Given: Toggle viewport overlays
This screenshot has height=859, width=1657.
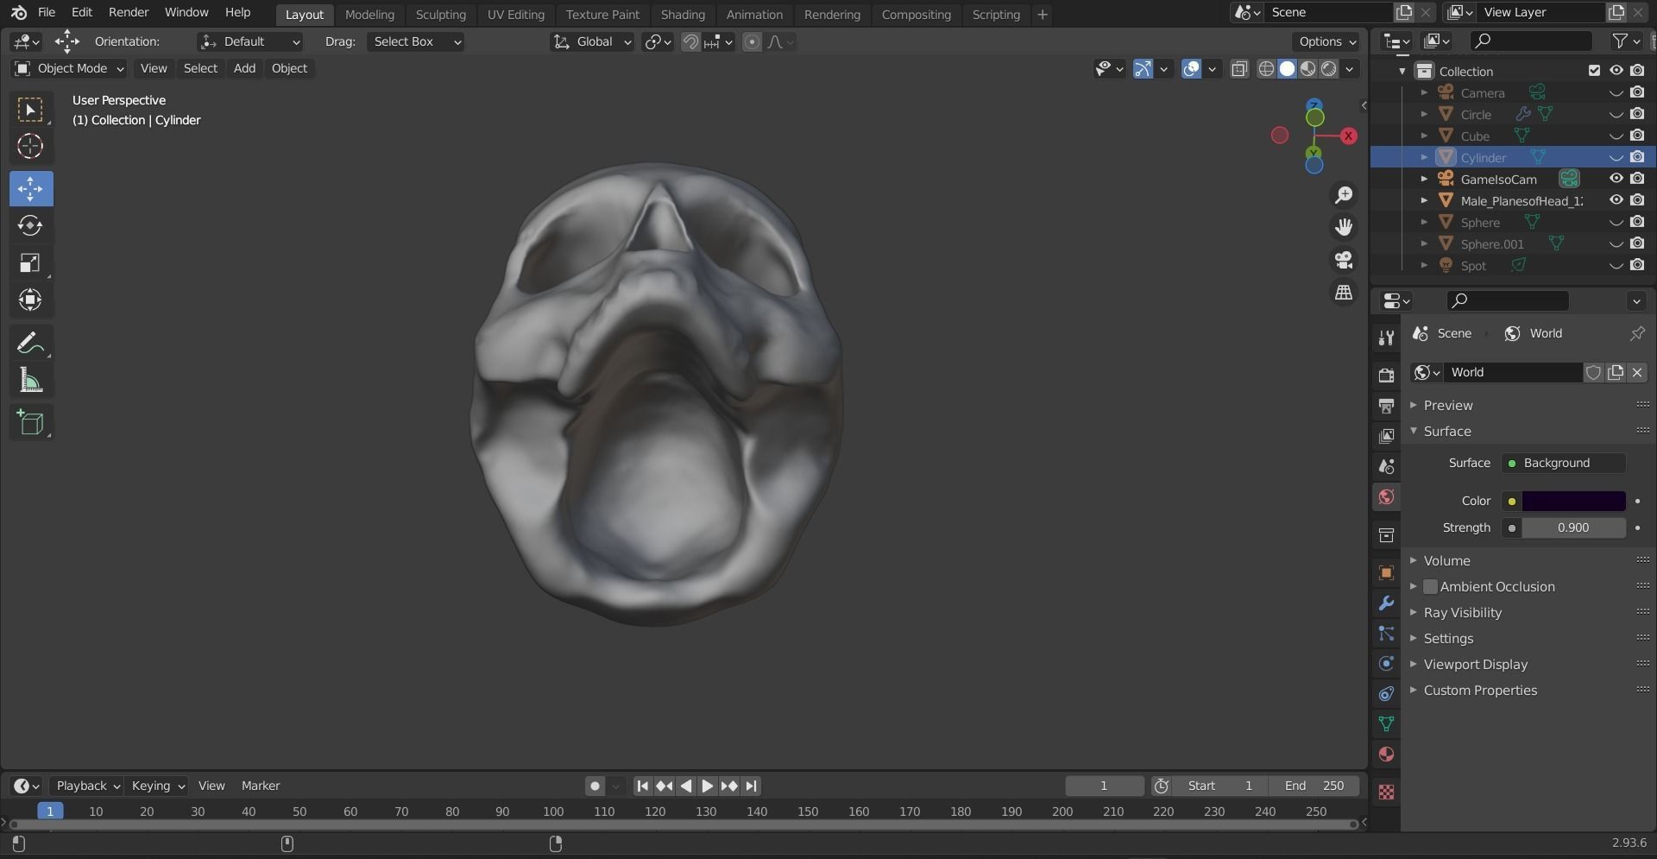Looking at the screenshot, I should pos(1191,69).
